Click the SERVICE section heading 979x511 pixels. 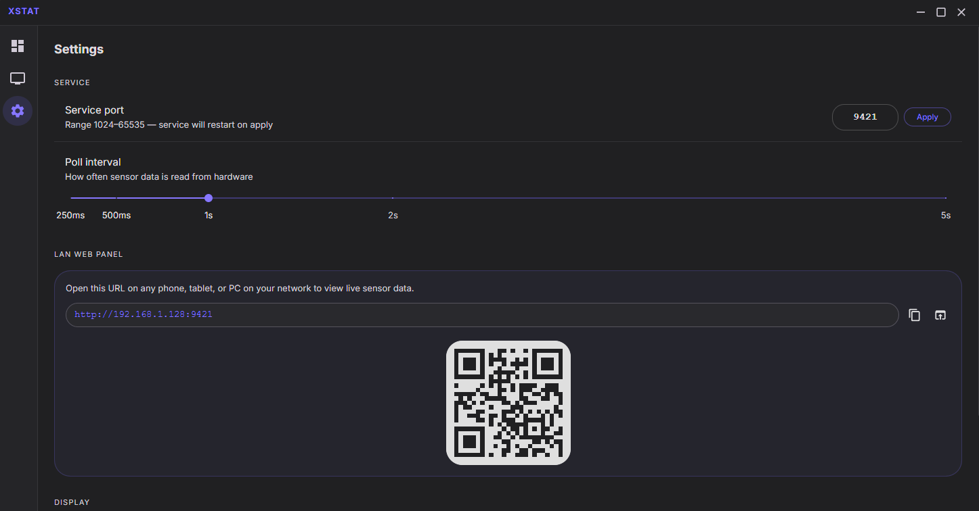[72, 82]
